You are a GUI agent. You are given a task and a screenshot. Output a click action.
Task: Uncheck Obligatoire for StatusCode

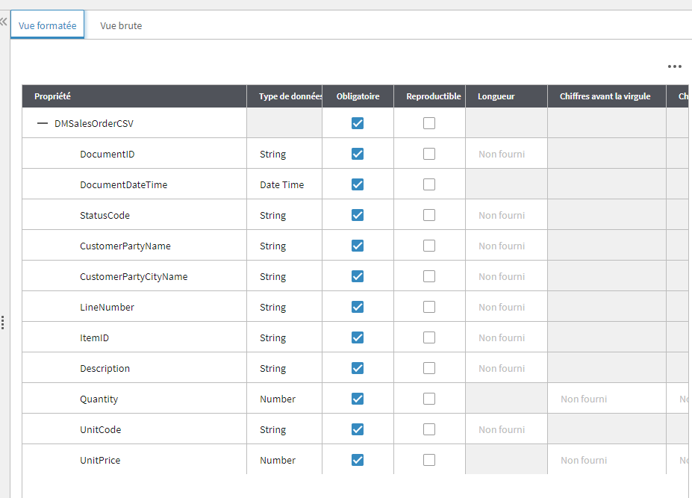pyautogui.click(x=358, y=215)
